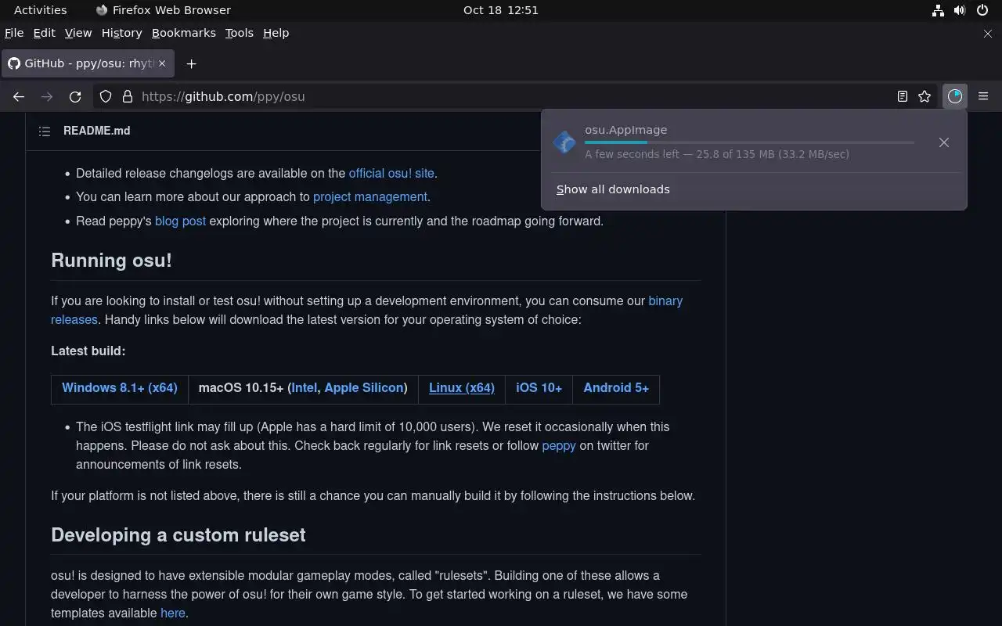Open the Bookmarks menu
1002x626 pixels.
[183, 33]
